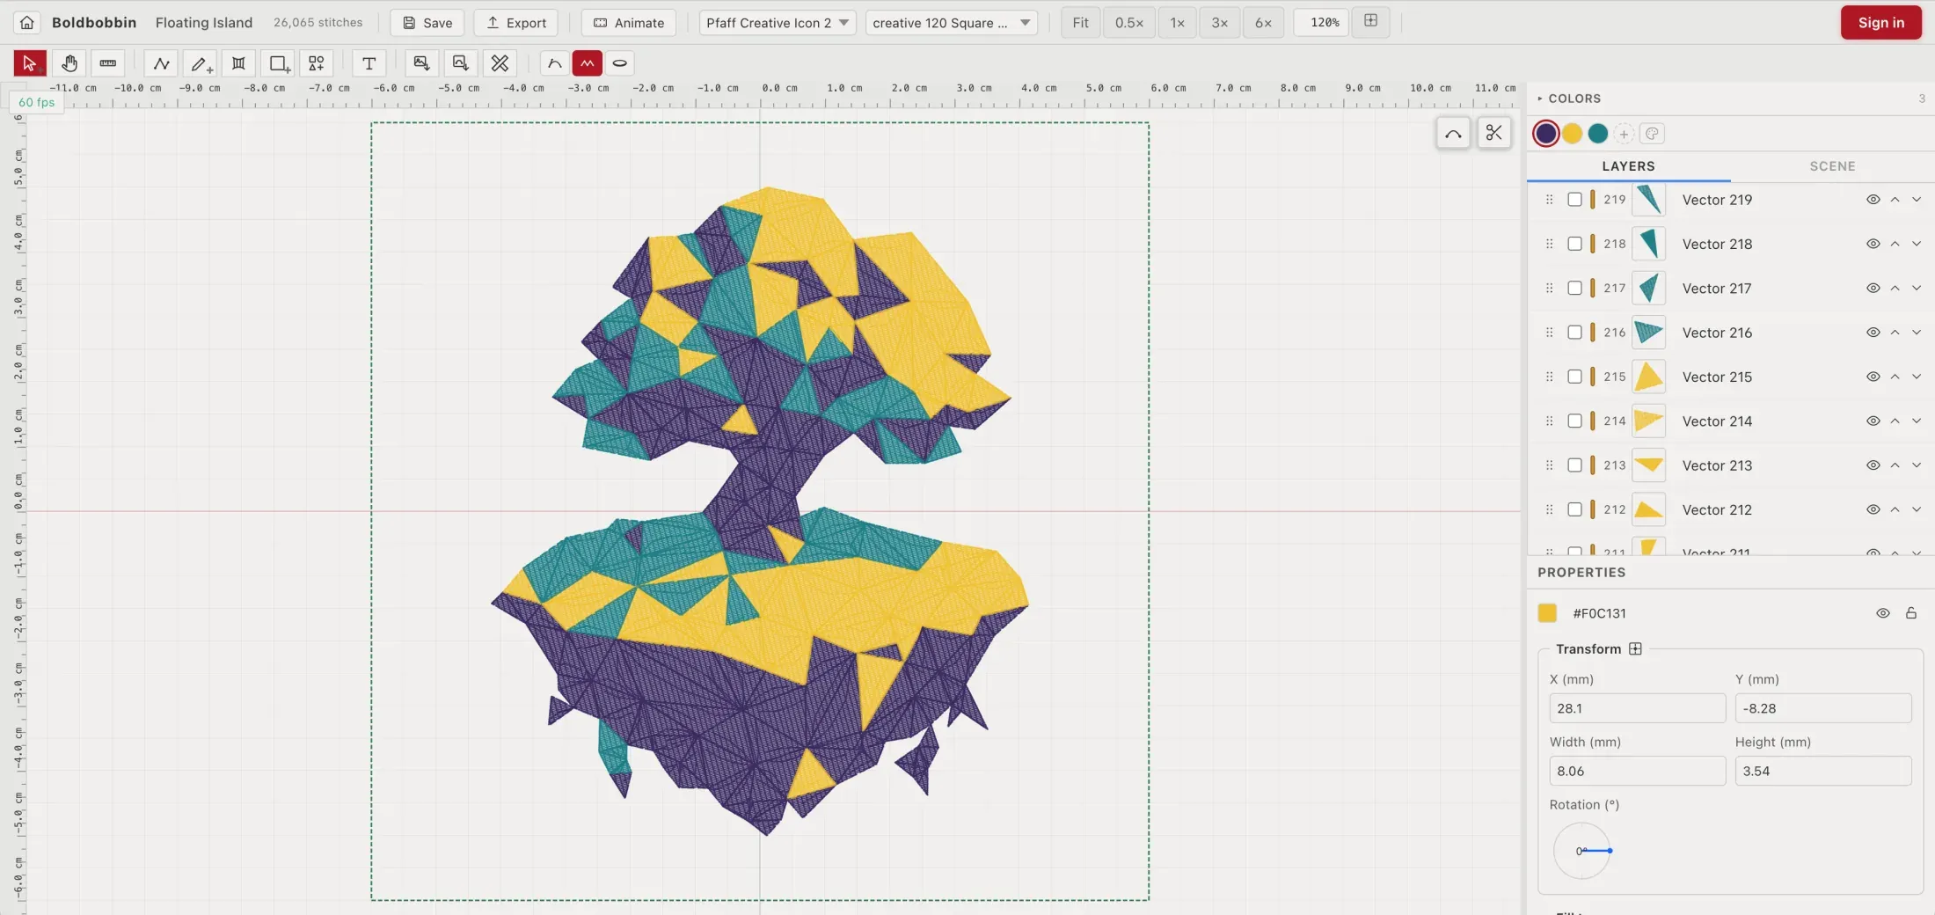
Task: Click the Fit zoom button
Action: click(x=1080, y=23)
